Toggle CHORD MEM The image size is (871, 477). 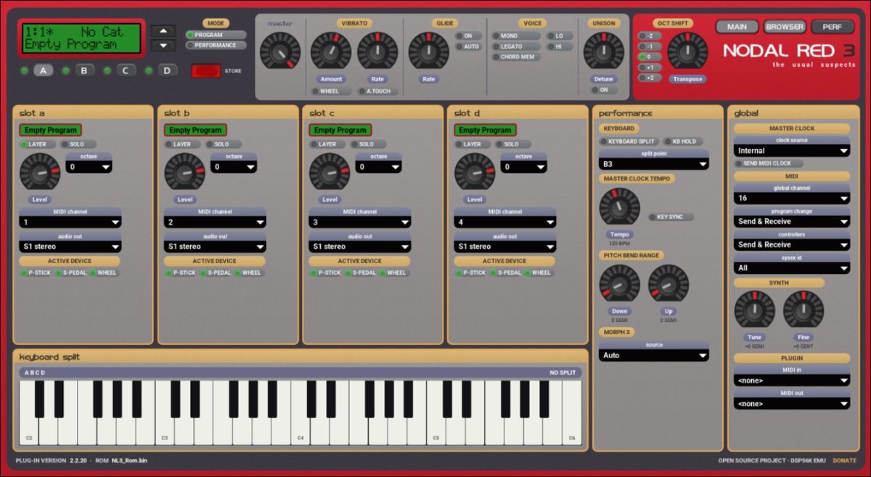coord(516,57)
